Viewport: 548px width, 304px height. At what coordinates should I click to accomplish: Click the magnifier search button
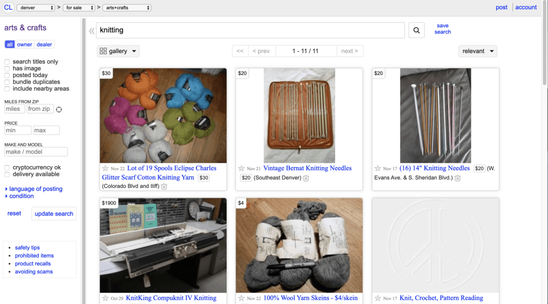(x=416, y=30)
